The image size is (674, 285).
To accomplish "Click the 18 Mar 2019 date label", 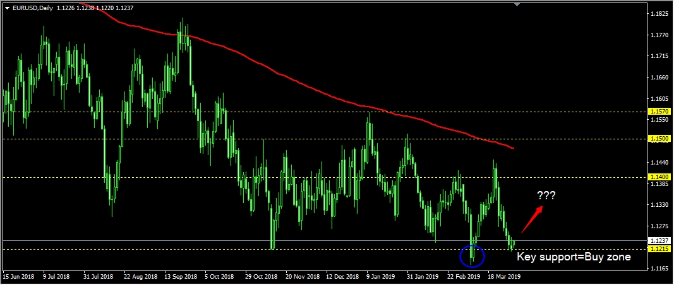I will tap(504, 277).
